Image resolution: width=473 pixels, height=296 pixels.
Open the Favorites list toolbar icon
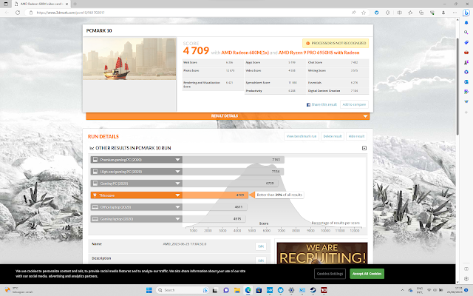[x=410, y=13]
